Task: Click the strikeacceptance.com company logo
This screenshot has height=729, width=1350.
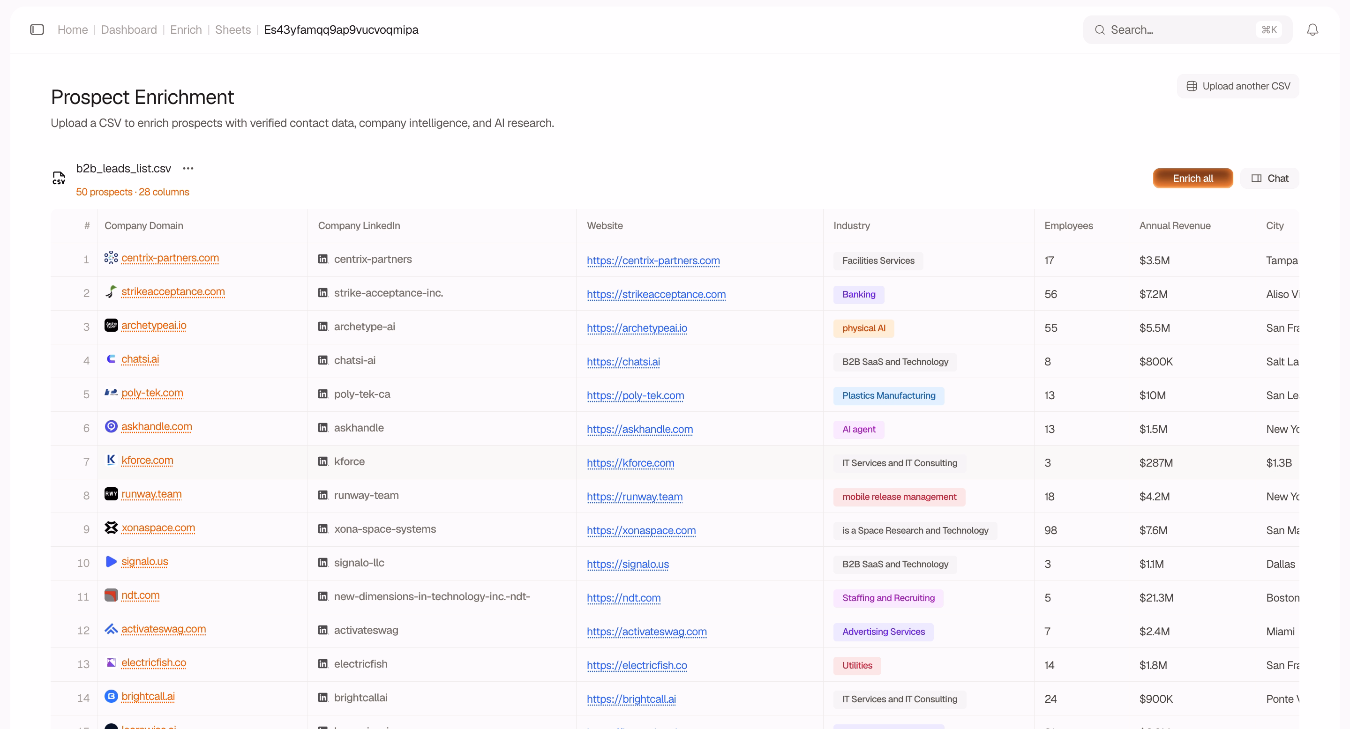Action: [x=111, y=291]
